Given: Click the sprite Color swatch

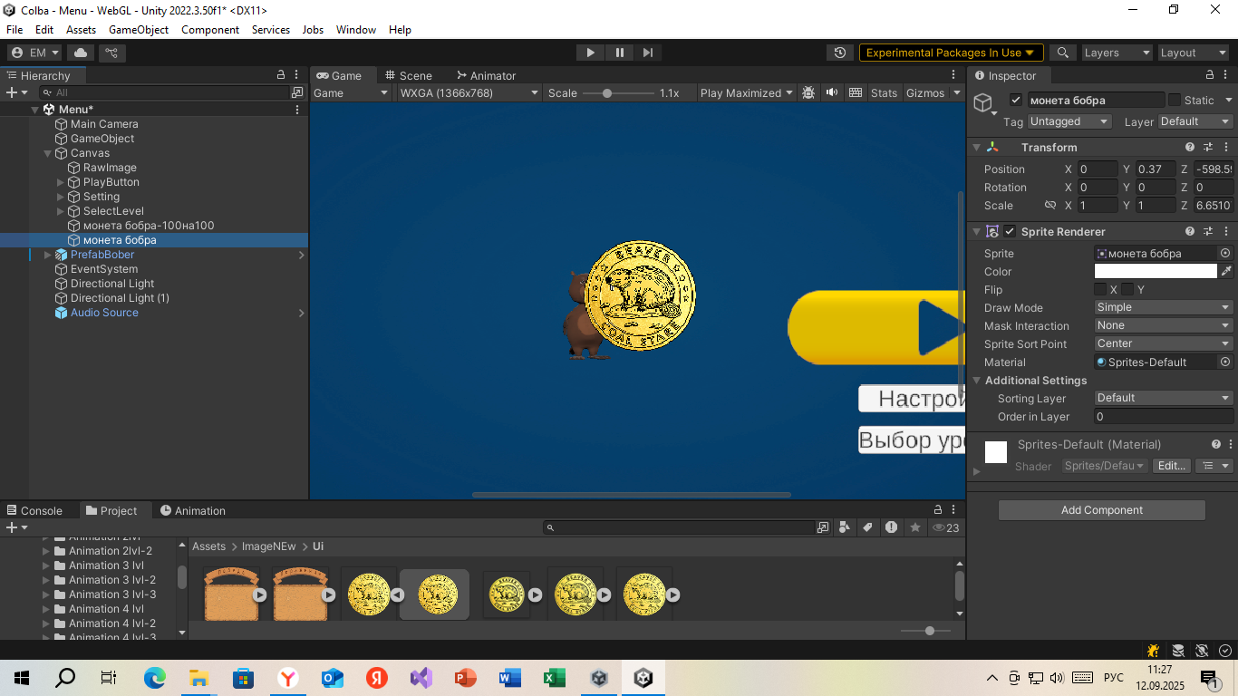Looking at the screenshot, I should point(1156,271).
